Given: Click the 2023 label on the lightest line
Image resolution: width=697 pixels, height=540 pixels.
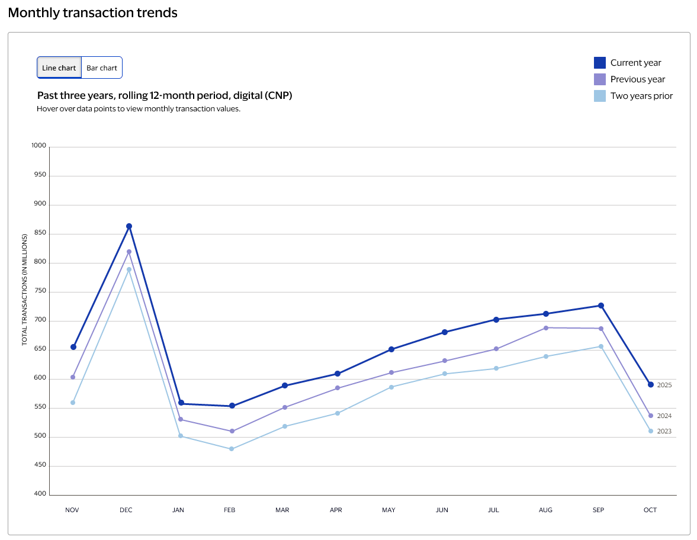Looking at the screenshot, I should 663,431.
